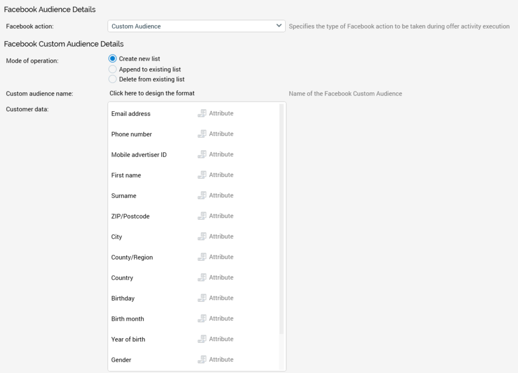
Task: Select the attribute icon beside Mobile advertiser ID
Action: pos(202,154)
